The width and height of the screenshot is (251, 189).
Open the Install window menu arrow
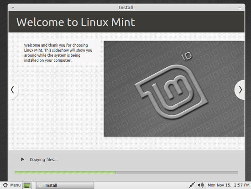coord(13,8)
